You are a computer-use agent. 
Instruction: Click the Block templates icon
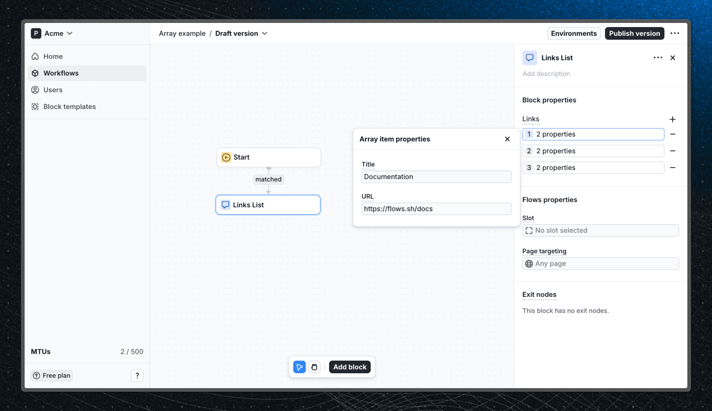35,106
